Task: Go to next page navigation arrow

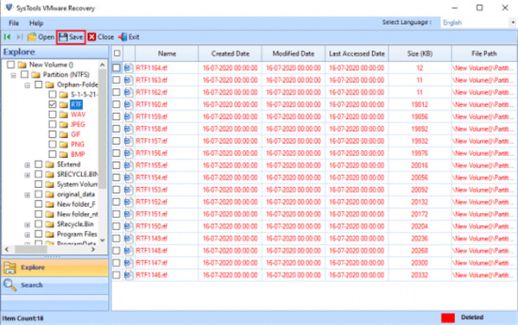Action: pos(20,37)
